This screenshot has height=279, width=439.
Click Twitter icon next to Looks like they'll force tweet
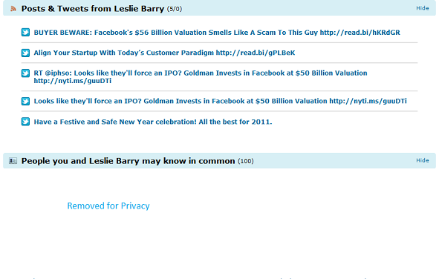(25, 101)
